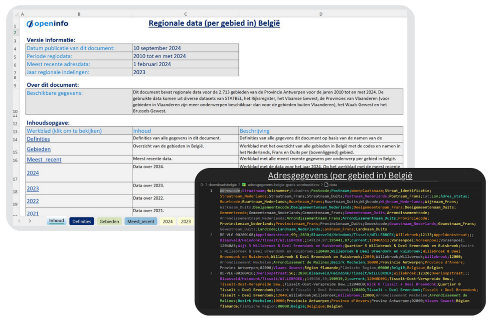Click the previous sheet navigation arrow
497x324 pixels.
(20, 221)
